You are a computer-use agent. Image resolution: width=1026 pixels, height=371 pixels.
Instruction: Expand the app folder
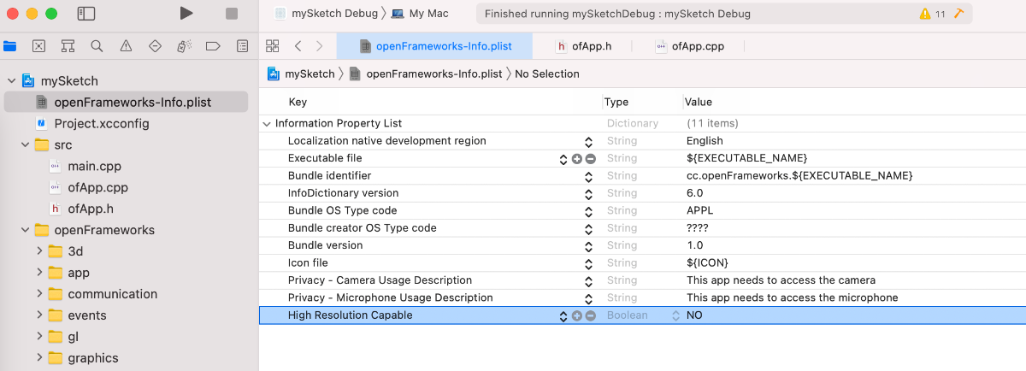(x=39, y=273)
